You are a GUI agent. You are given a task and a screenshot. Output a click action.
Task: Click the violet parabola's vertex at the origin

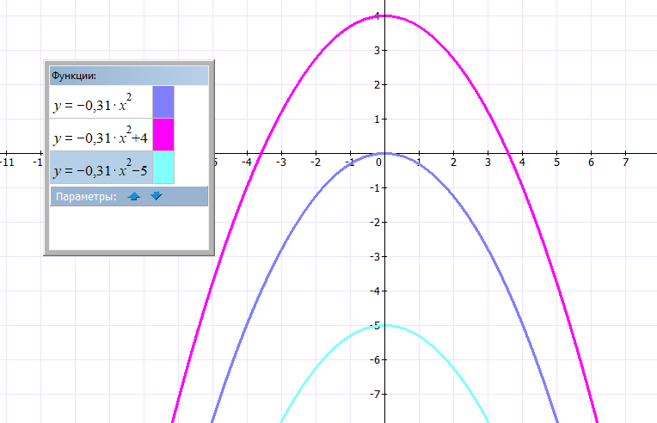[x=384, y=153]
